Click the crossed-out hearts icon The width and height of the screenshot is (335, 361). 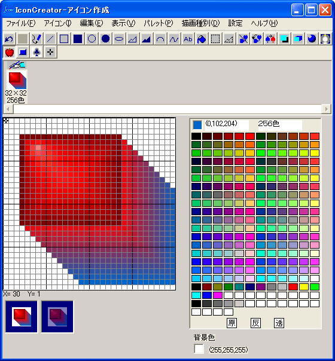tap(243, 39)
